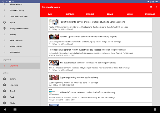Select Government/Elections category label

click(x=19, y=16)
